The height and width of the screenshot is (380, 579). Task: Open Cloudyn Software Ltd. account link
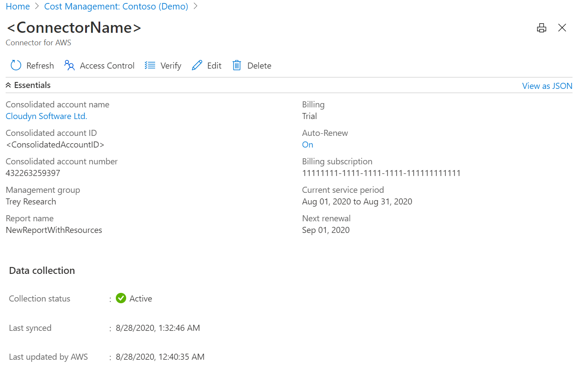46,116
